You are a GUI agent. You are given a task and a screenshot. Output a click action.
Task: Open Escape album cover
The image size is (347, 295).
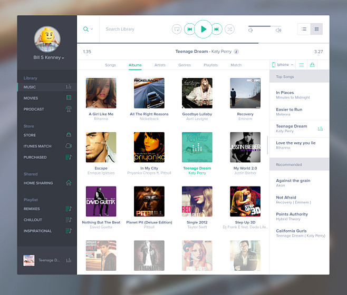coord(101,147)
